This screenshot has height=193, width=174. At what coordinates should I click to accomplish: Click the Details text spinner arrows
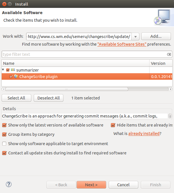point(170,116)
